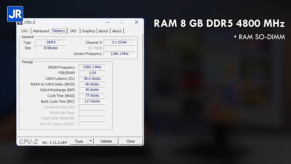Click the JR logo in the corner
Viewport: 291px width, 164px height.
(15, 14)
